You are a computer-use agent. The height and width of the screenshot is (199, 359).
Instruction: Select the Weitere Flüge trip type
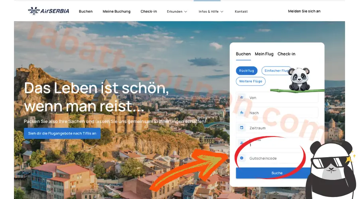click(x=251, y=81)
